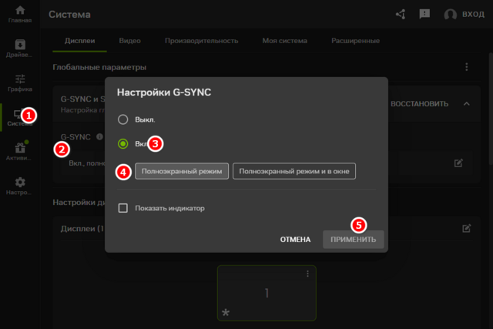Enable the Показать индикатор checkbox
Viewport: 493px width, 329px height.
coord(123,208)
